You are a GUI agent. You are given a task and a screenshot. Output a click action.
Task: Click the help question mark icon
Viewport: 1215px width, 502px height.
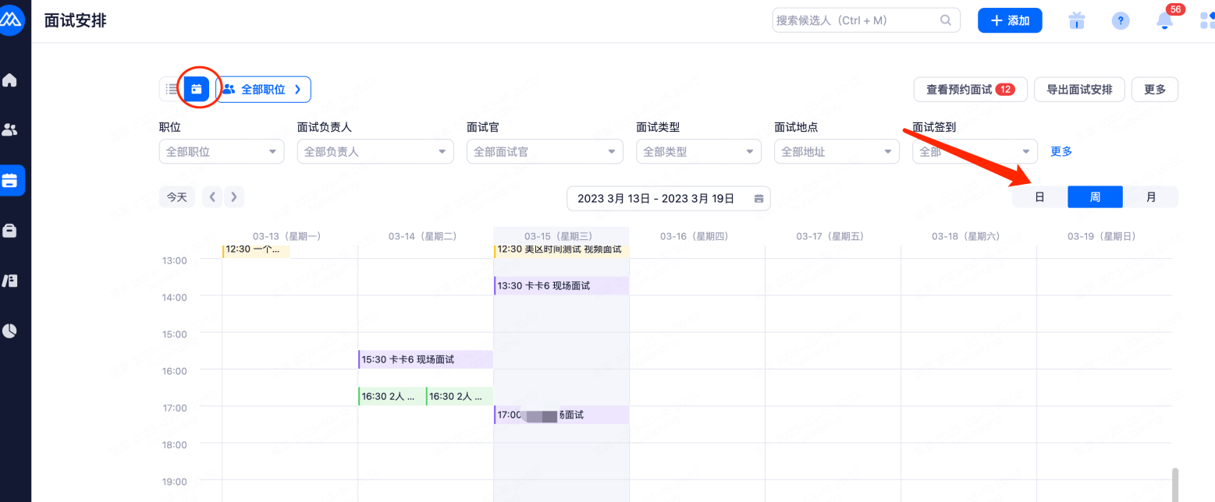(1121, 21)
